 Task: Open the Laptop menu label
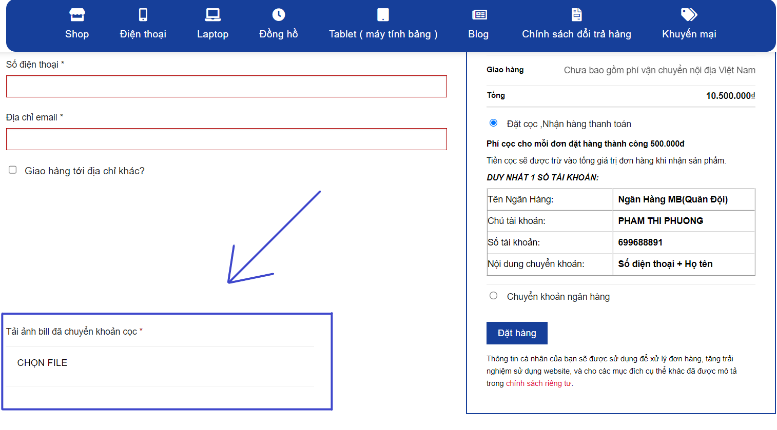(x=212, y=34)
